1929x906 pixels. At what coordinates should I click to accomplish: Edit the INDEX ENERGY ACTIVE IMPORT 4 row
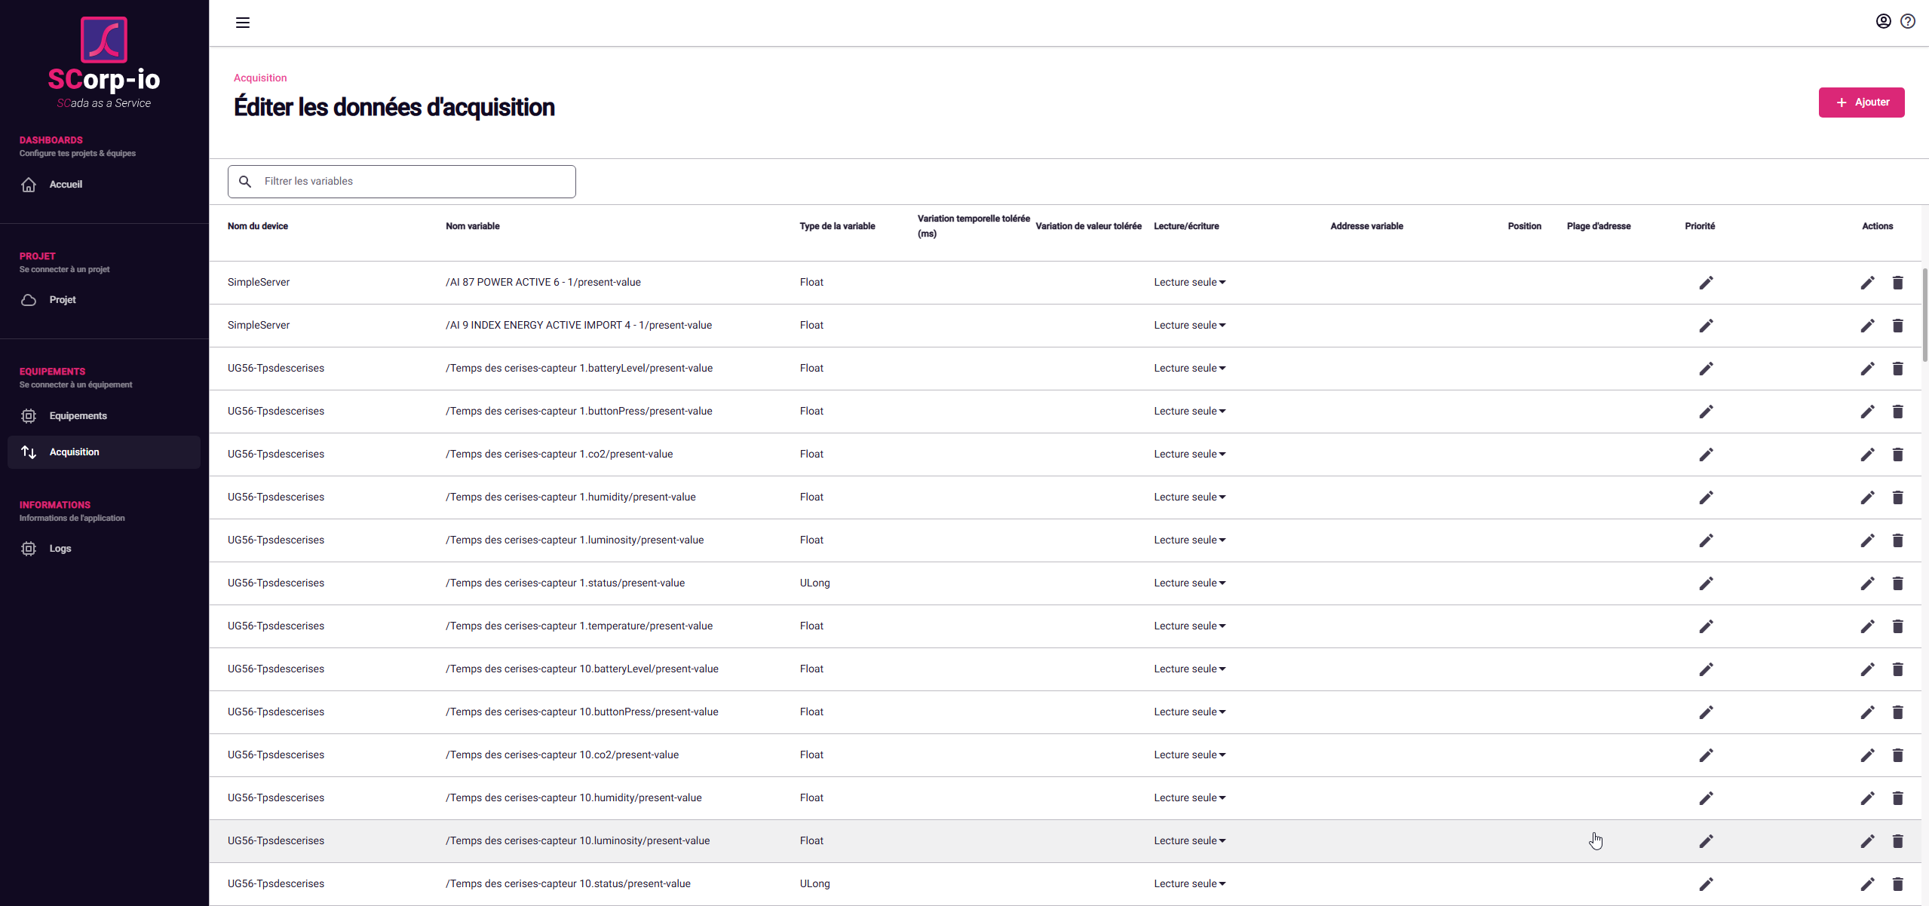(x=1866, y=326)
